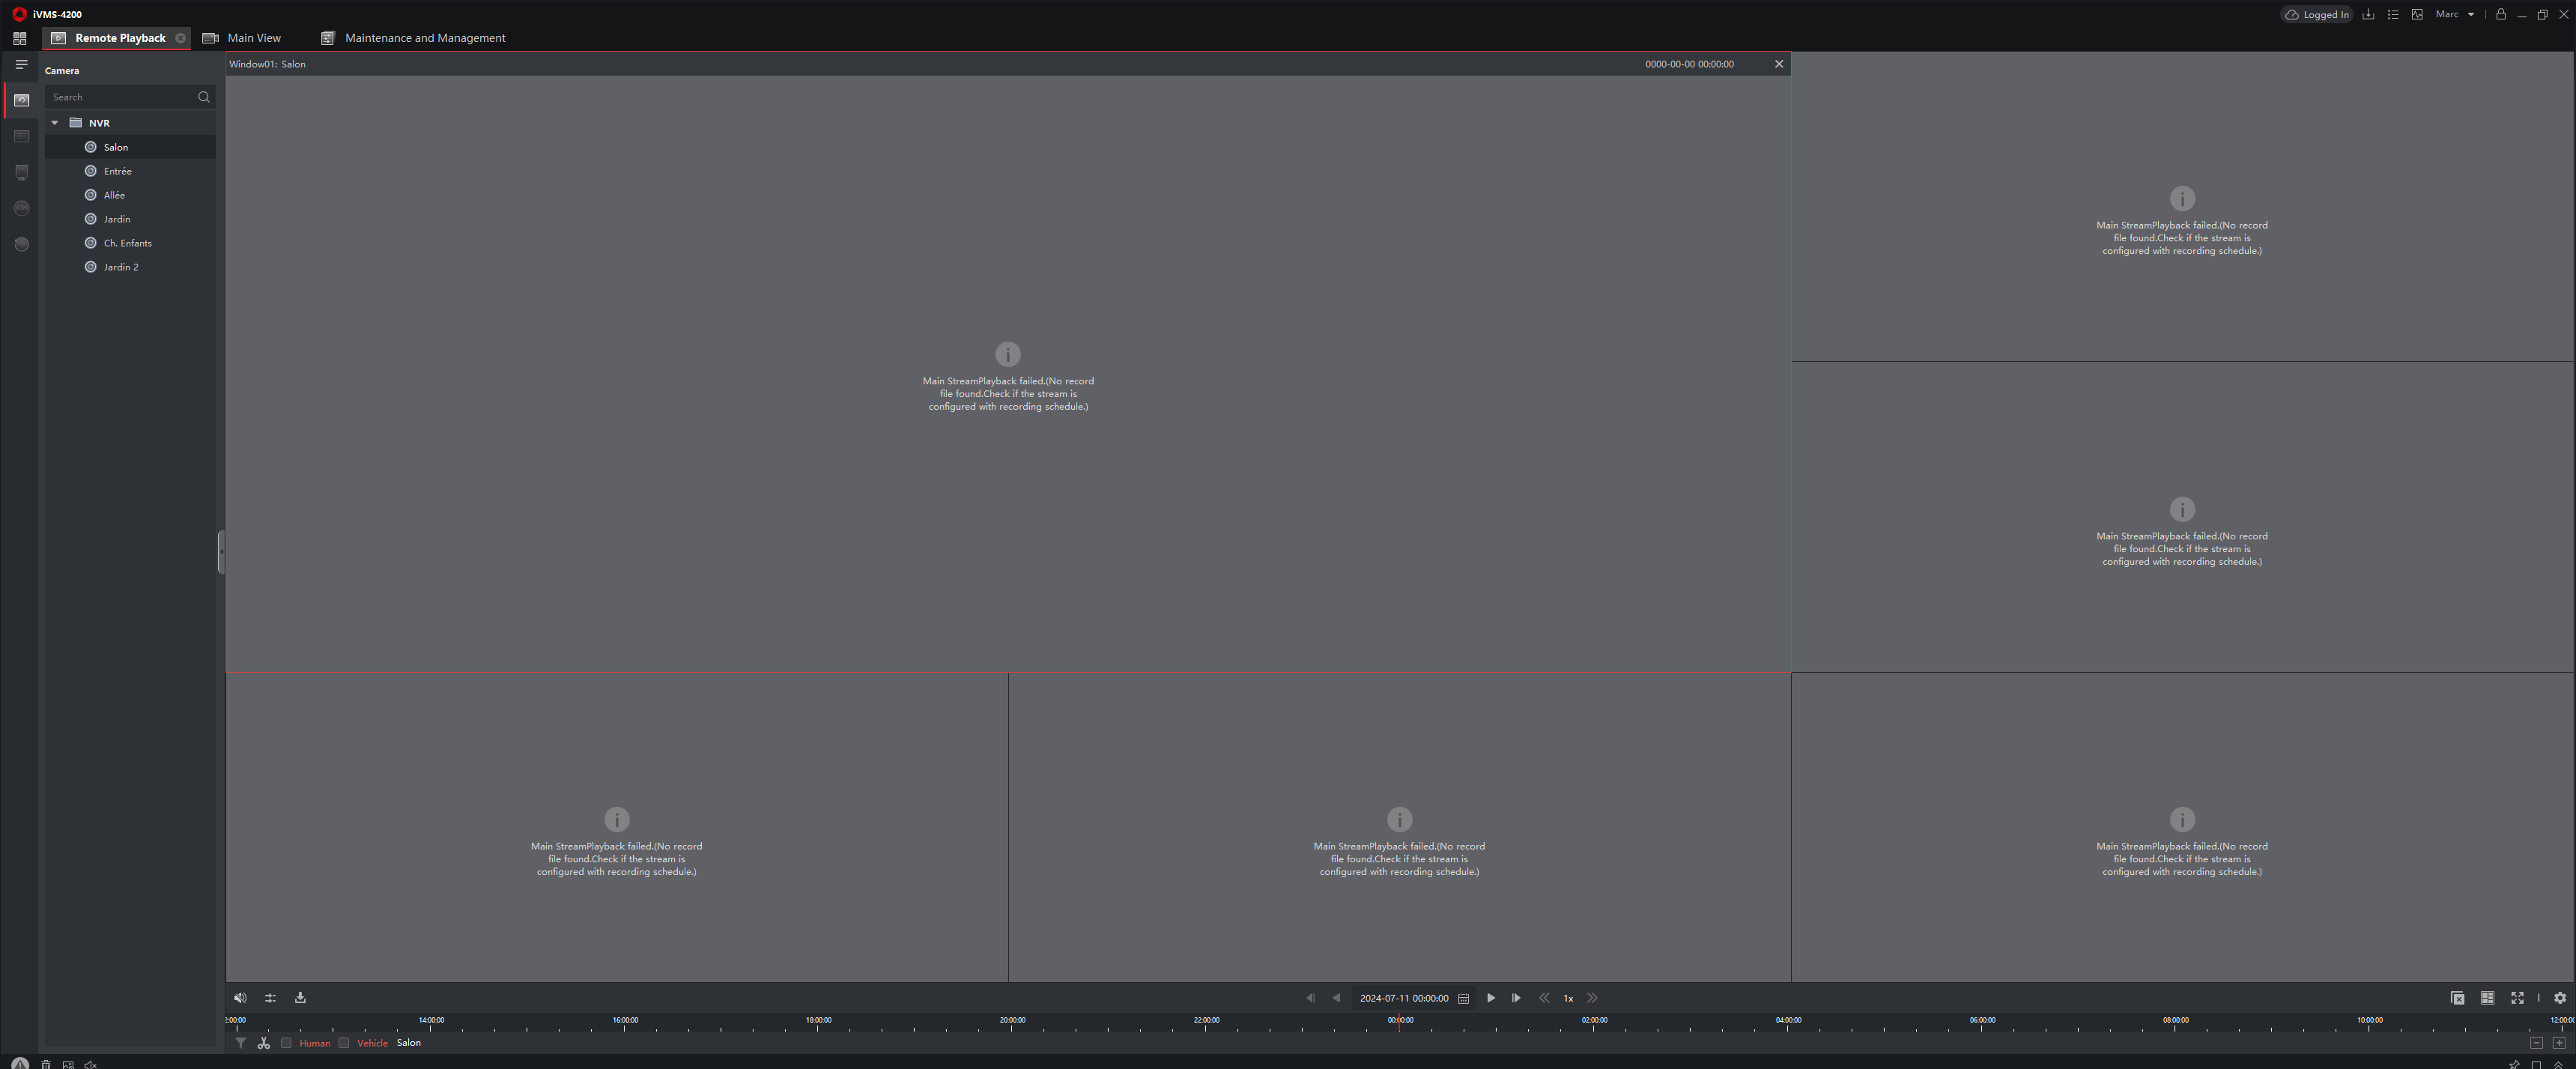Screen dimensions: 2576x1069
Task: Select the Jardin 2 camera
Action: coord(121,267)
